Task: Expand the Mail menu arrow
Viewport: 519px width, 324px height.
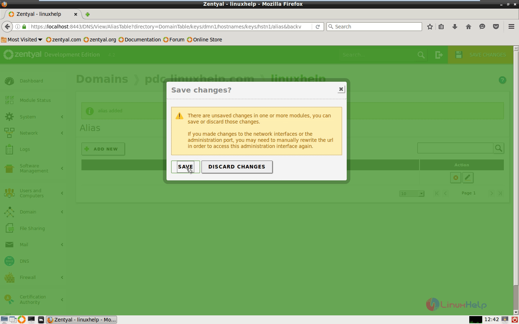Action: (x=62, y=245)
